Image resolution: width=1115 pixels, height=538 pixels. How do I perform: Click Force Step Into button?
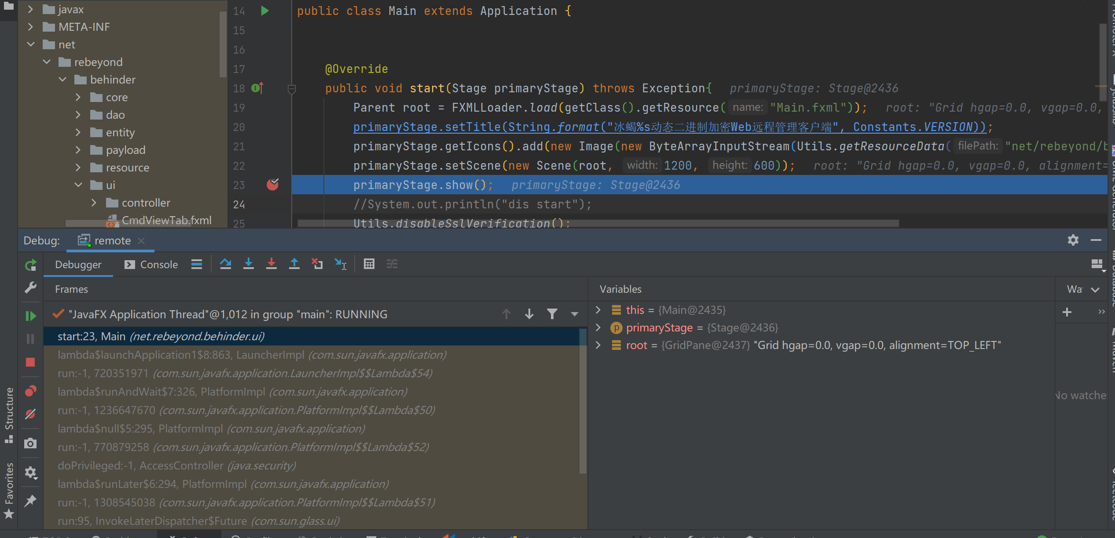pyautogui.click(x=271, y=264)
